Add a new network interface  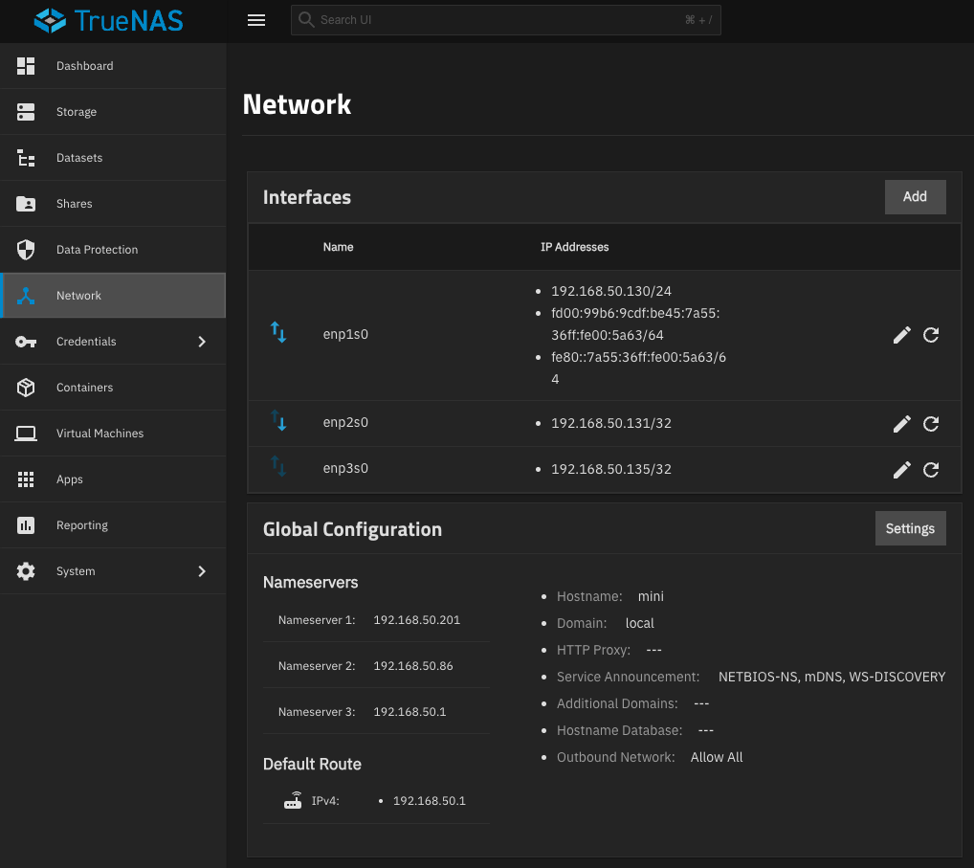[x=915, y=196]
